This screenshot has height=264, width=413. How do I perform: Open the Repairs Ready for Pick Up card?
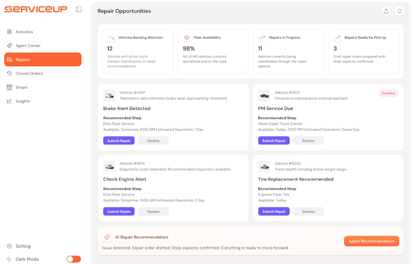[364, 51]
